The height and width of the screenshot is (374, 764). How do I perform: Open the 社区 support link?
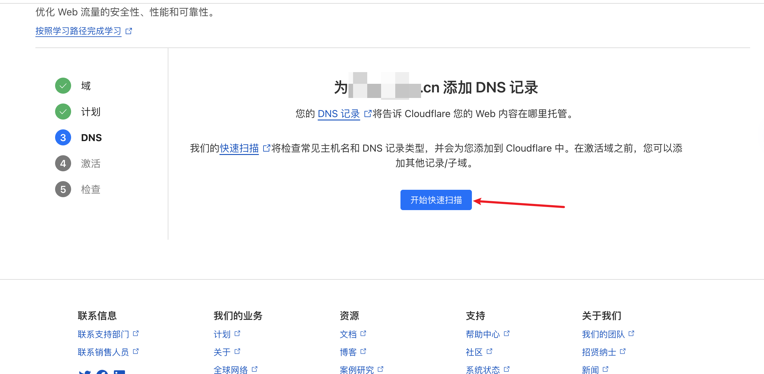[474, 352]
